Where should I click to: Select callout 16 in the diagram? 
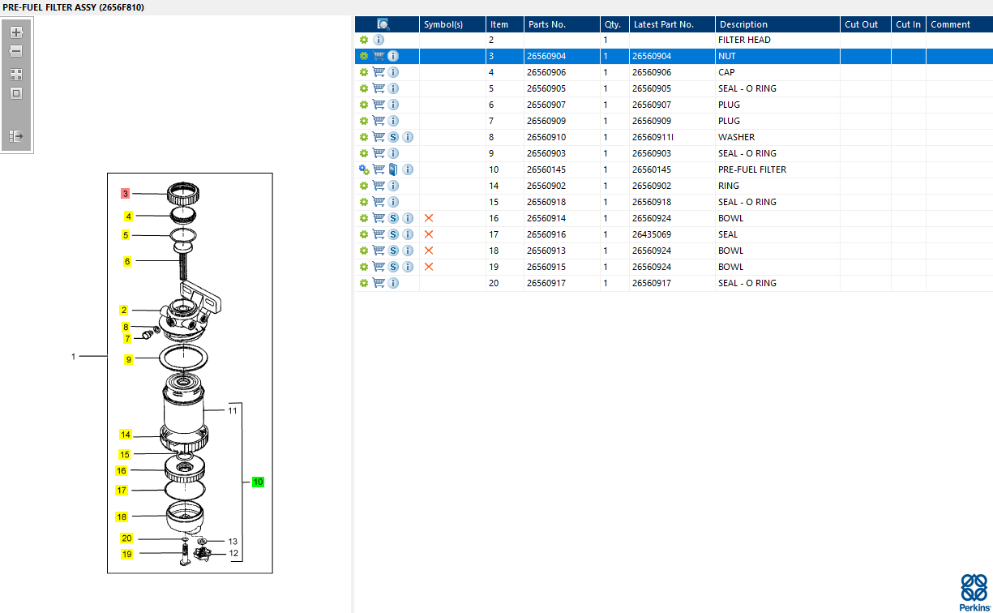click(122, 470)
